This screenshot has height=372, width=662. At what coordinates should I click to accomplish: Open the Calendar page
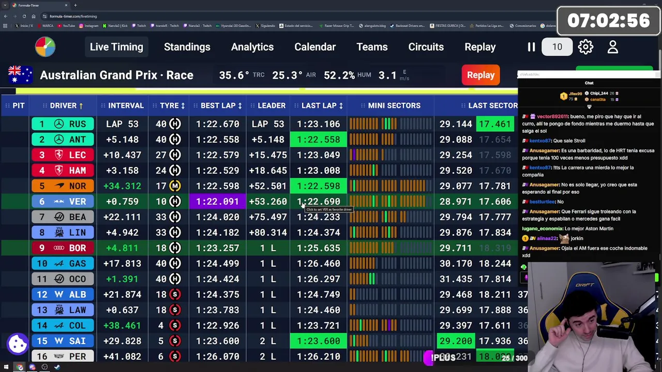(315, 47)
